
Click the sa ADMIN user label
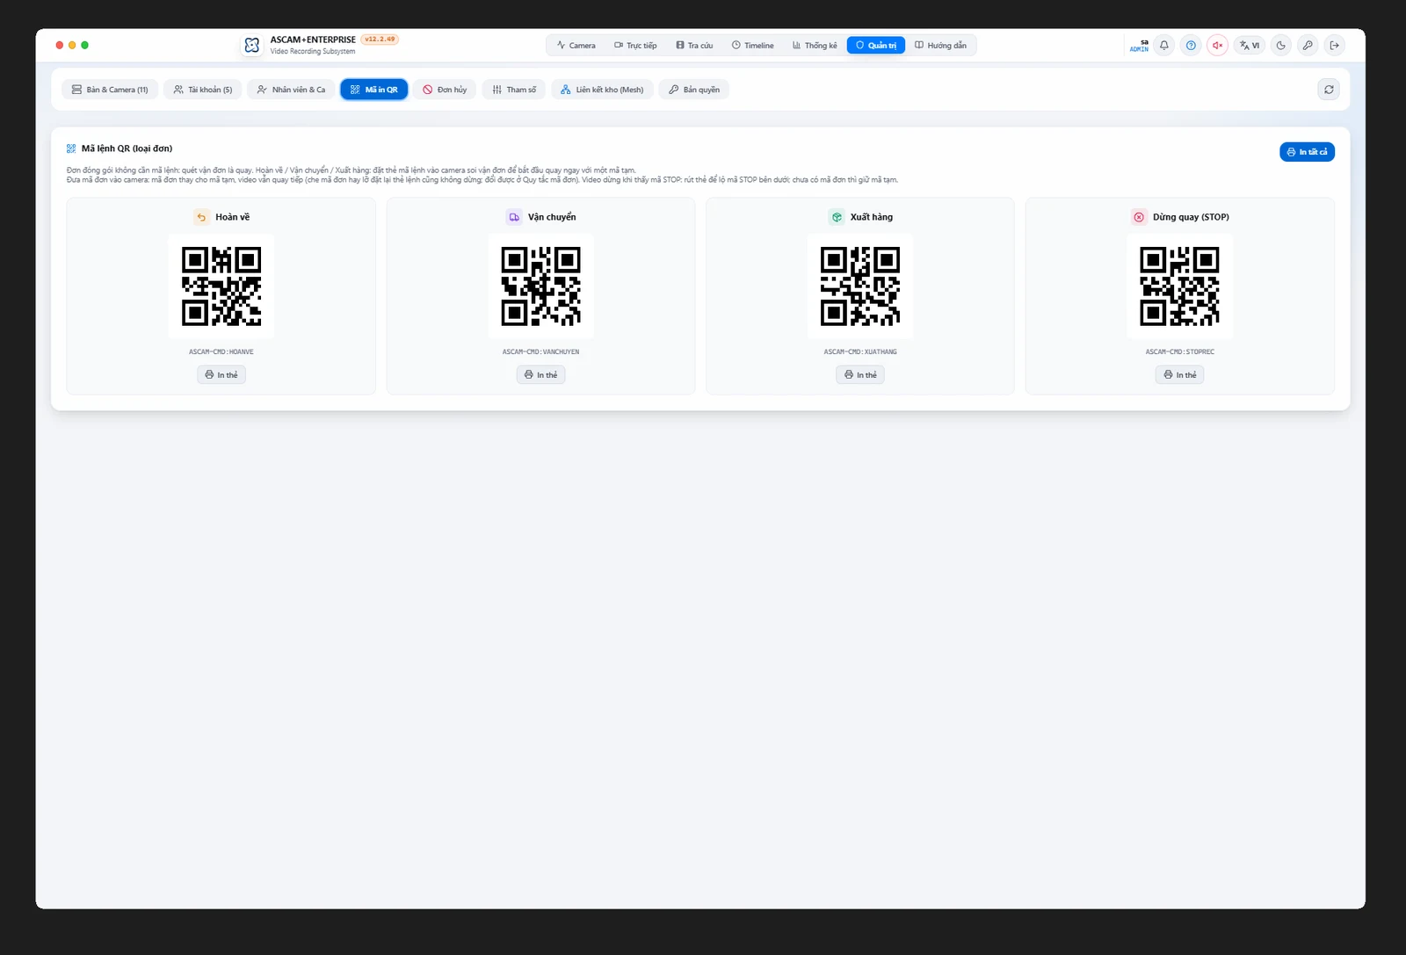1140,46
